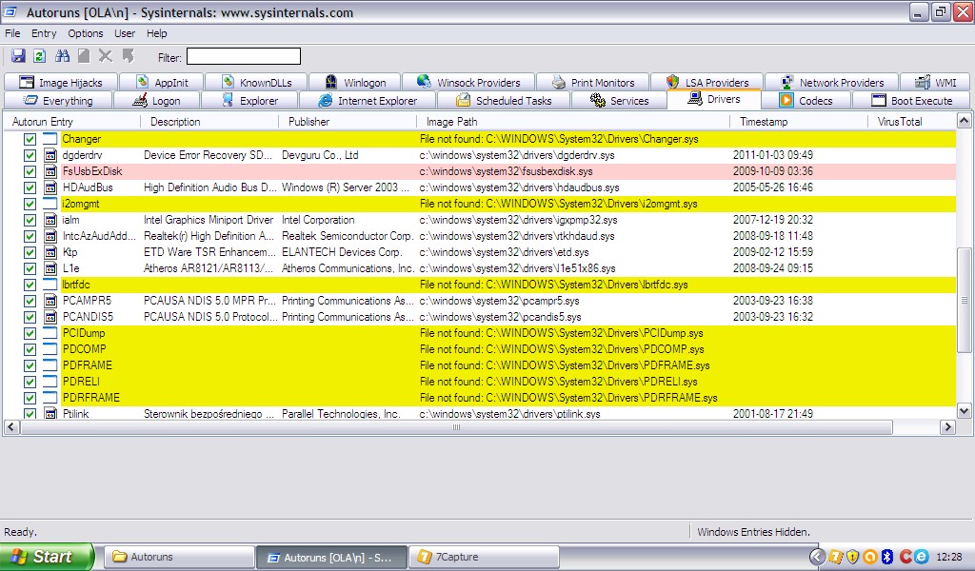Click the vertical scrollbar down arrow
975x571 pixels.
pyautogui.click(x=964, y=410)
